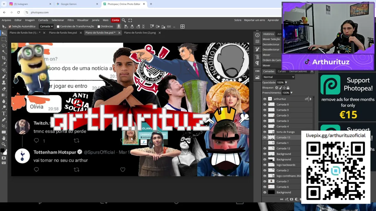Viewport: 376px width, 211px height.
Task: Select the Zoom tool in toolbar
Action: pos(4,144)
